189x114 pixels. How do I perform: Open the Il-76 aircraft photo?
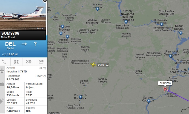[23, 15]
